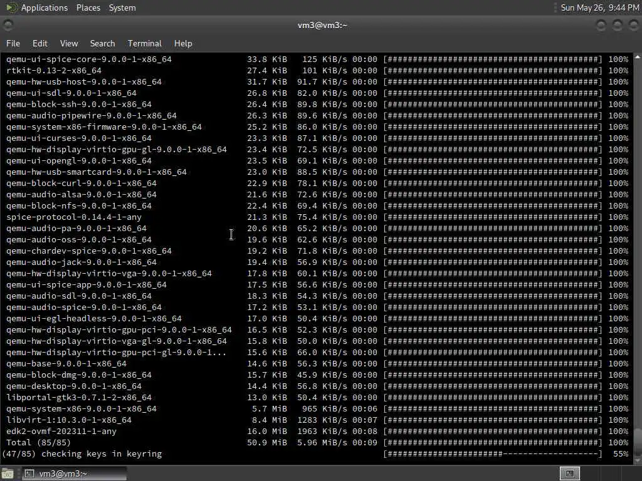Select qemu-ui-egl-headless-9.0.0-1-x86_64 text
The height and width of the screenshot is (481, 642).
point(94,319)
